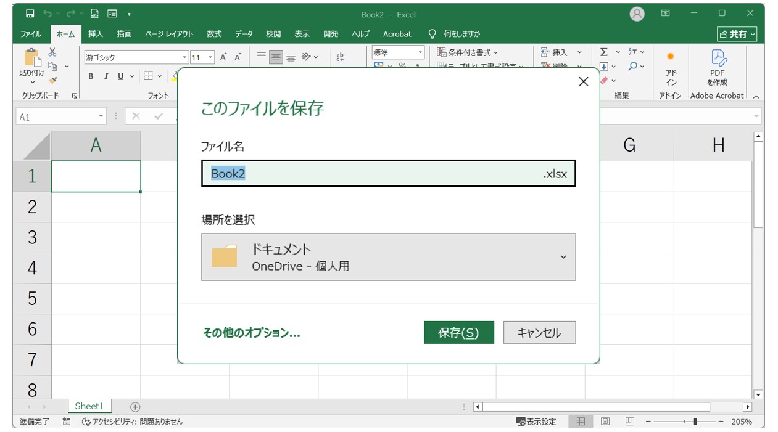Switch to the ページ レイアウト tab
This screenshot has width=778, height=432.
(x=169, y=34)
